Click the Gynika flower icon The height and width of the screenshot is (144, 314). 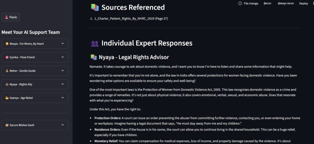(7, 57)
